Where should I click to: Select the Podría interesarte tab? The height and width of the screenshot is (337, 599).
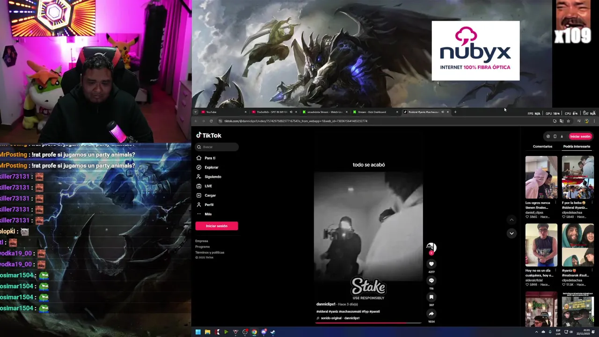[577, 147]
